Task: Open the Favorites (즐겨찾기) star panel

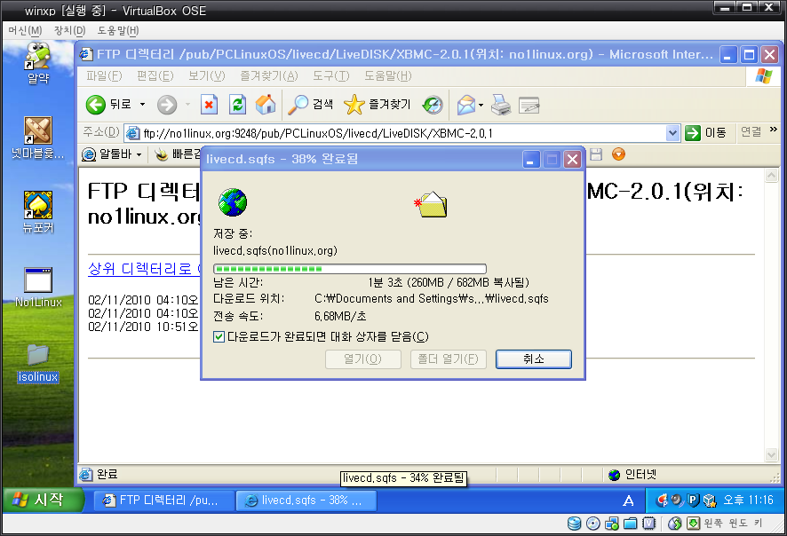Action: click(x=377, y=105)
